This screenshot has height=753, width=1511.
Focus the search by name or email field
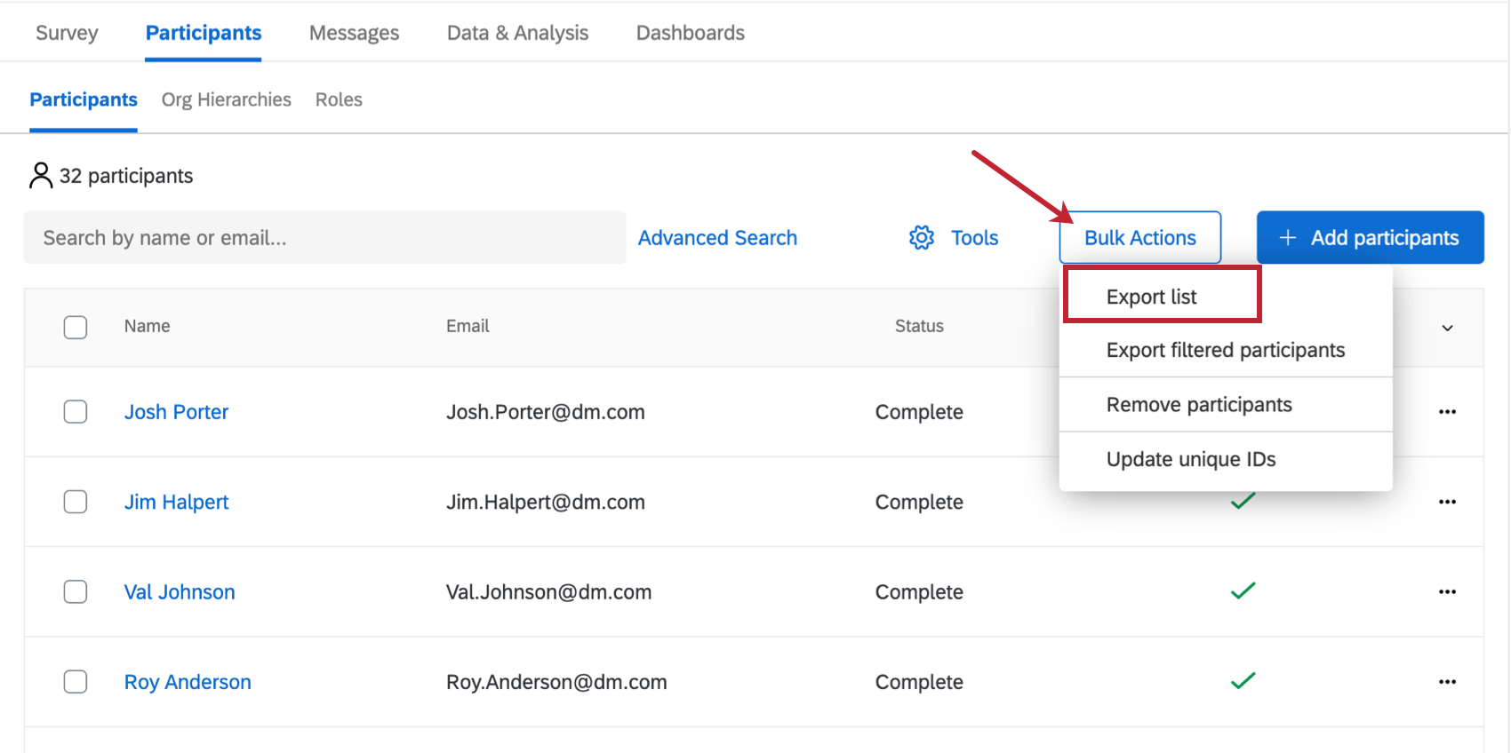[324, 238]
